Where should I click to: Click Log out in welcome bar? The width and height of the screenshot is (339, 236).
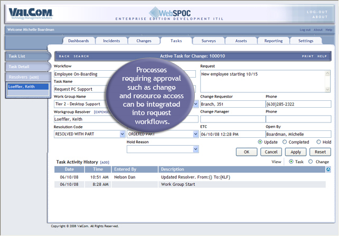click(x=305, y=30)
